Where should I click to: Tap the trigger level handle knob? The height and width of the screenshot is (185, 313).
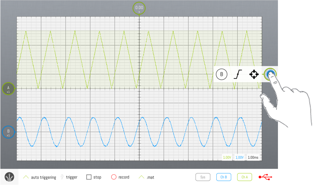coord(271,74)
